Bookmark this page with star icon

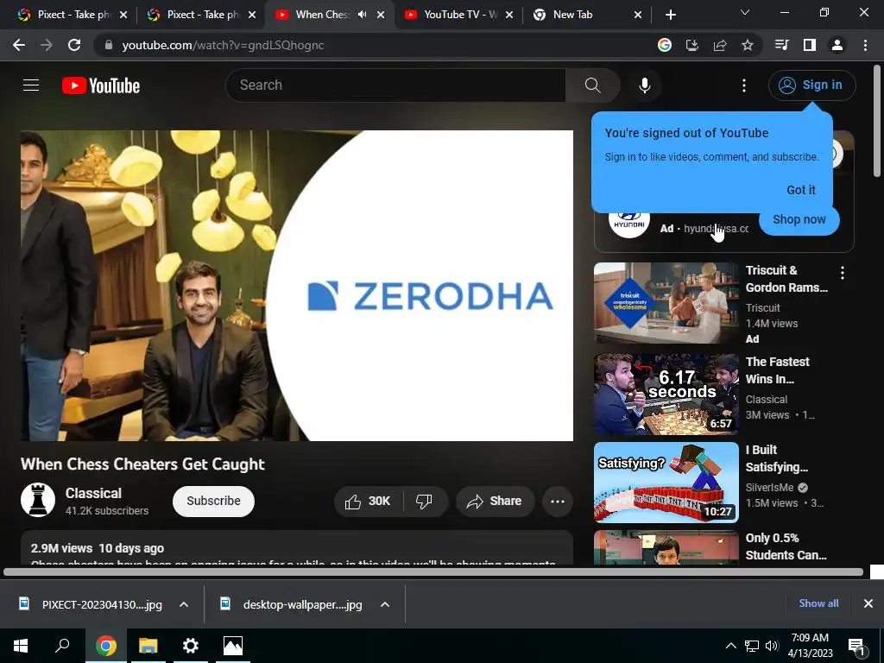(x=748, y=45)
